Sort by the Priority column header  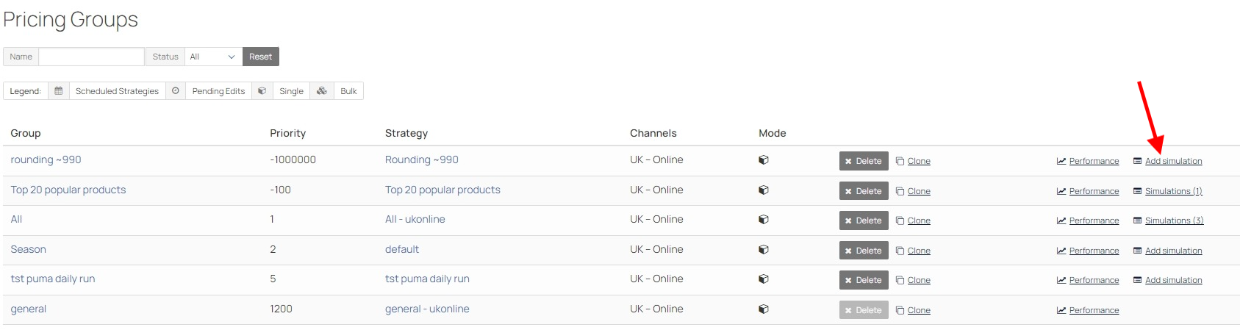(287, 133)
